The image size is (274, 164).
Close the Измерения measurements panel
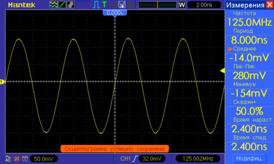tap(269, 5)
